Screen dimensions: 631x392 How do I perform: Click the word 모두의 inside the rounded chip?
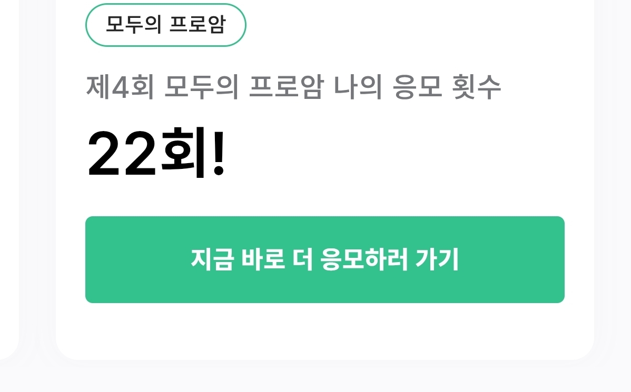pos(134,25)
